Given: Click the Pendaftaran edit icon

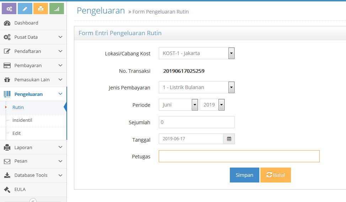Looking at the screenshot, I should [x=7, y=51].
